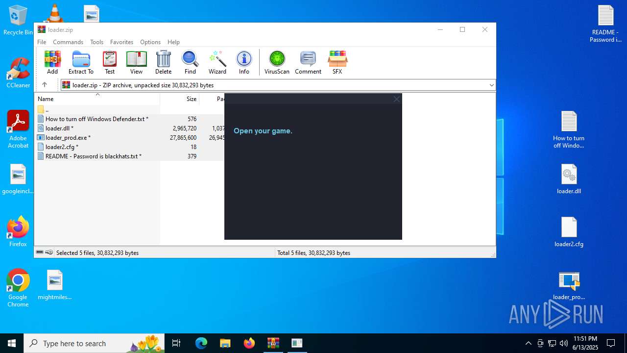The image size is (627, 353).
Task: Open Microsoft Edge from the taskbar
Action: 201,343
